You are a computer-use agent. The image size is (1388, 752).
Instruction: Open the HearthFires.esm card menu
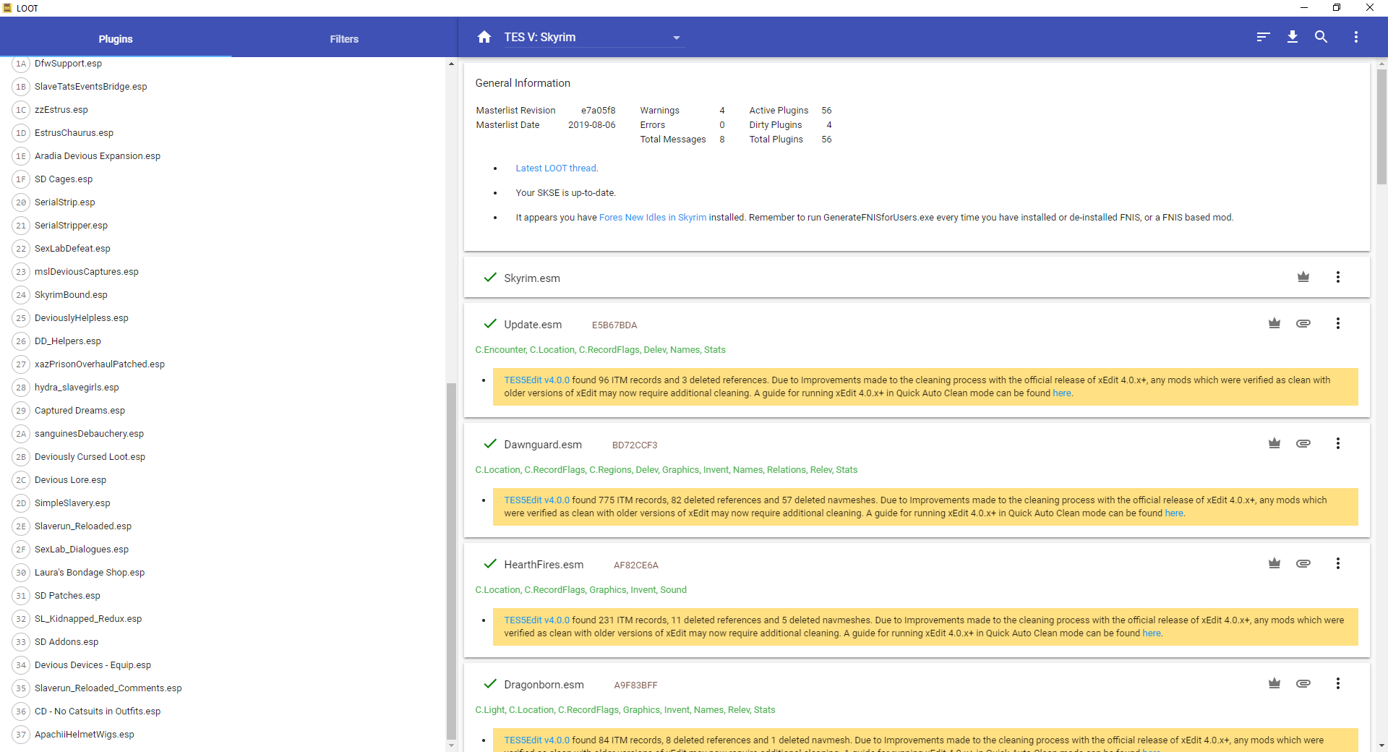pos(1338,563)
